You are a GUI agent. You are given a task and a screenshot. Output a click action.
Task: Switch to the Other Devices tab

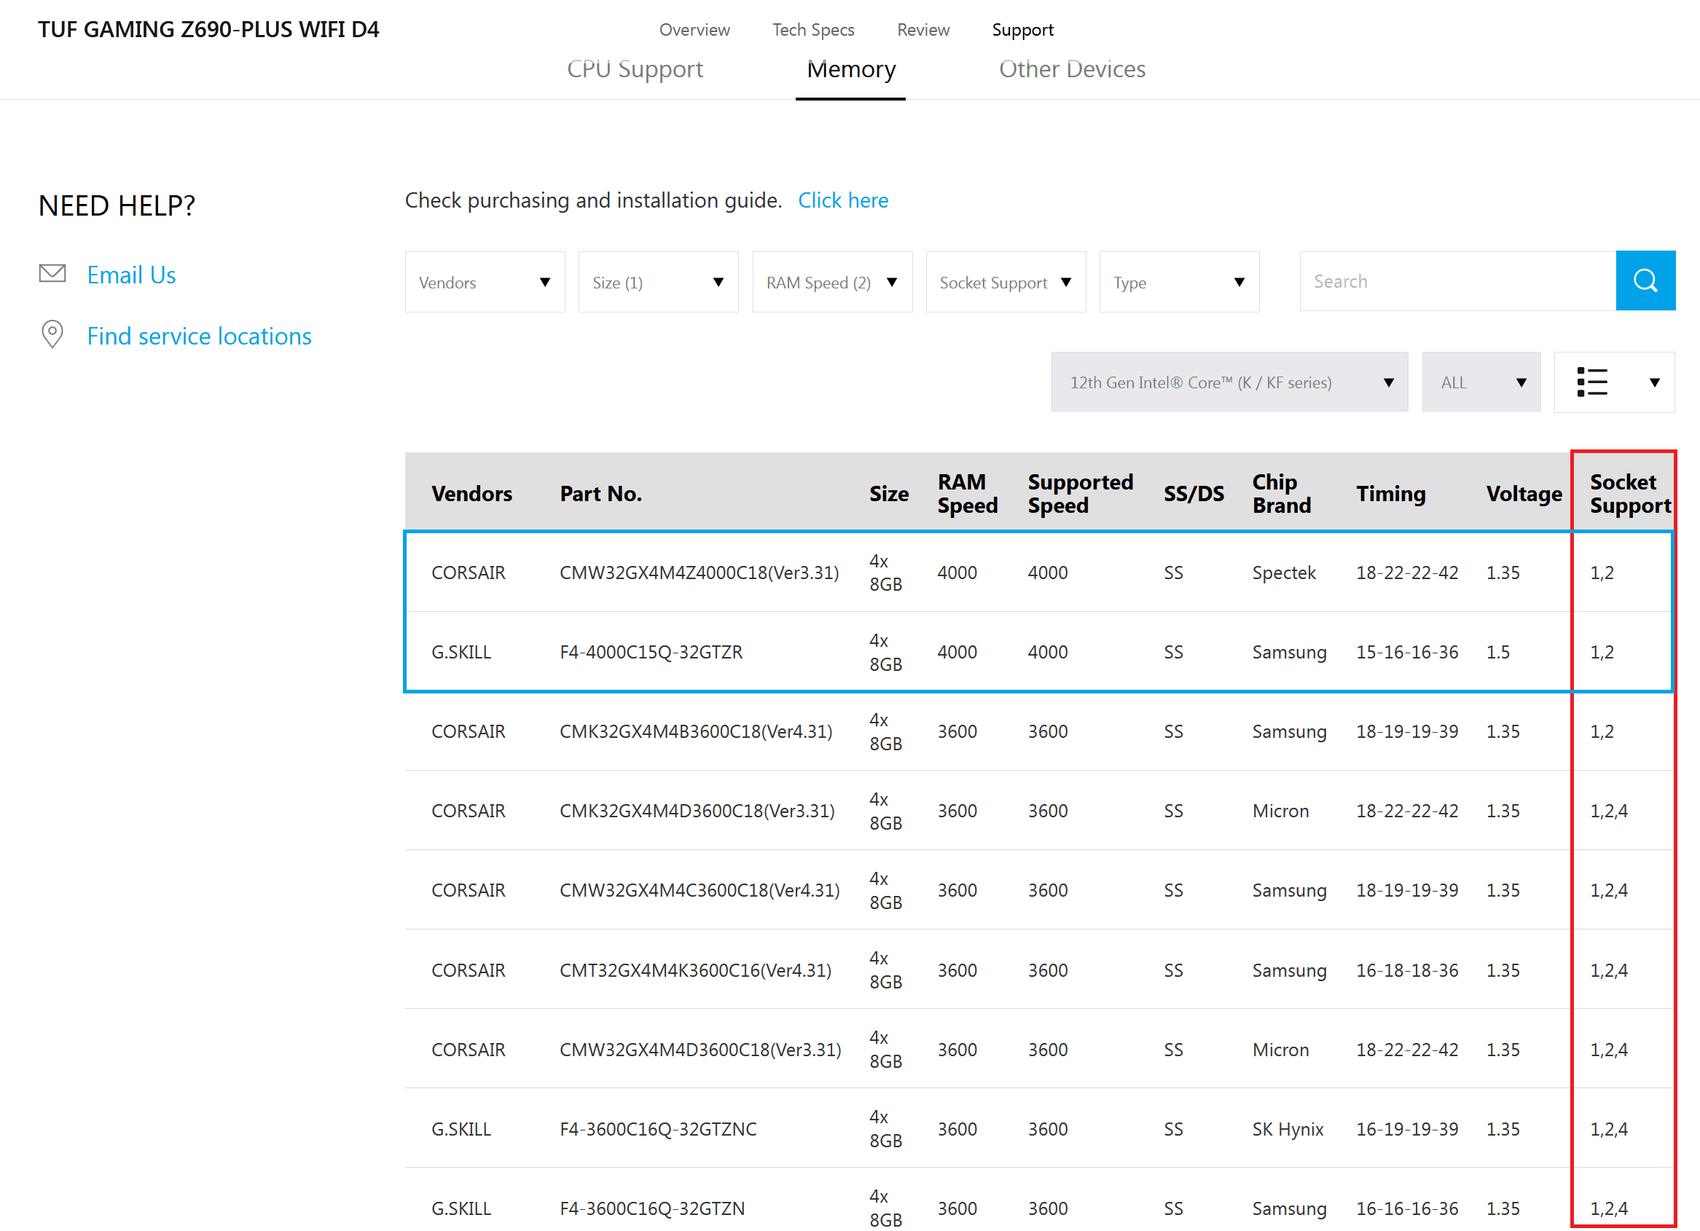coord(1071,69)
